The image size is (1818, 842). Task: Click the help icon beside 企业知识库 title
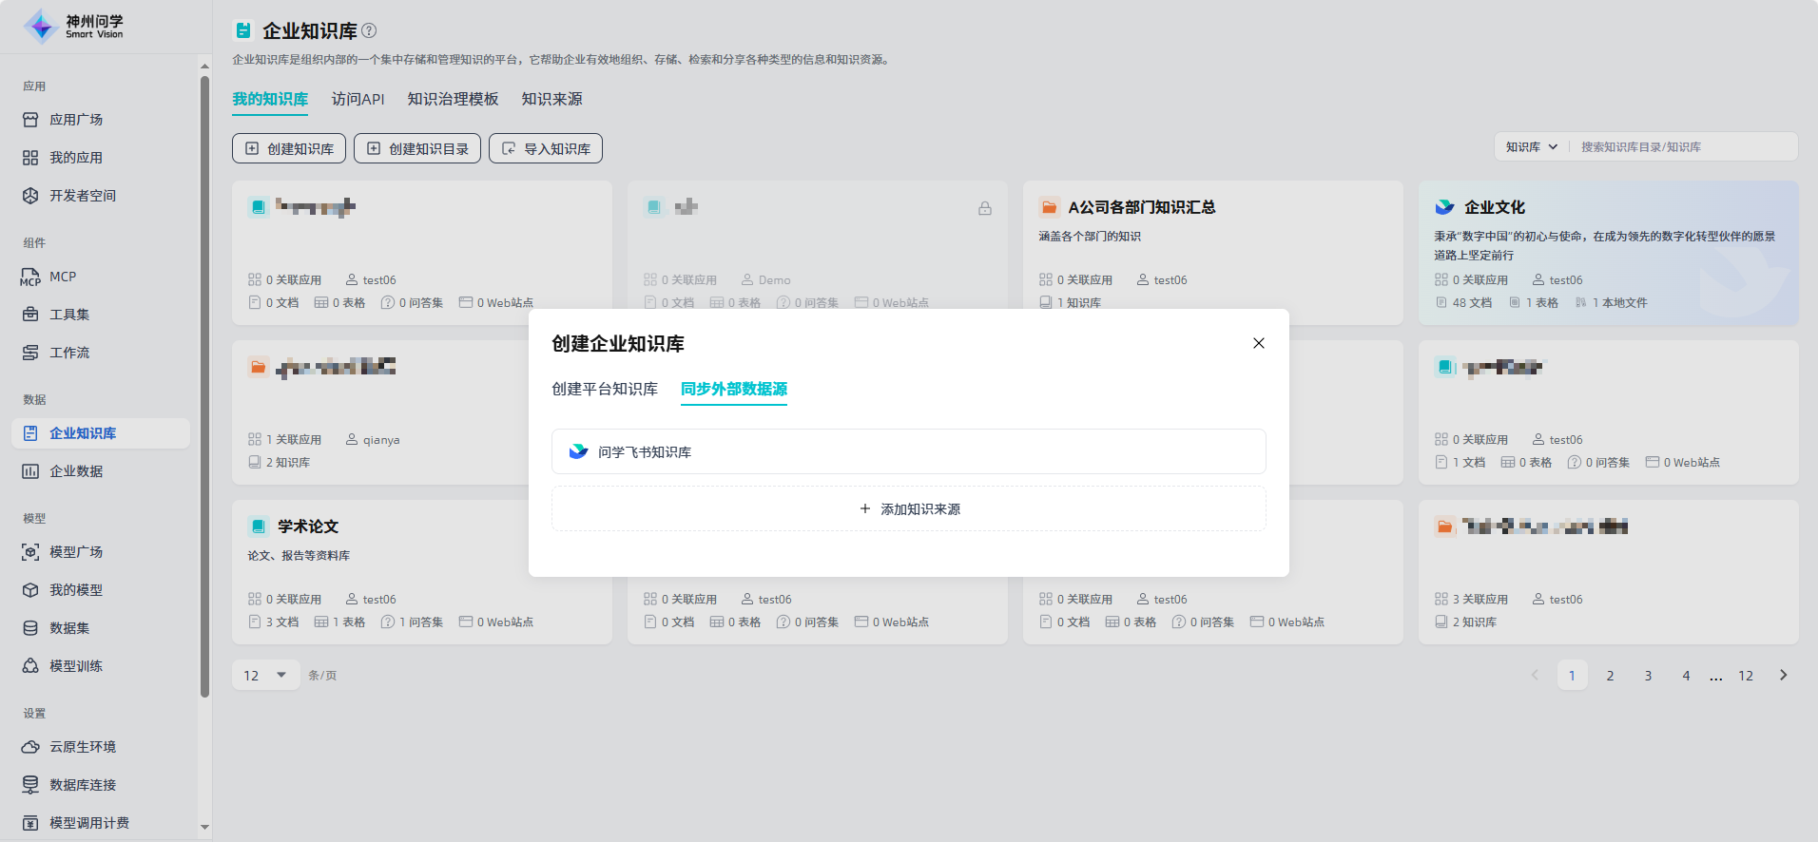[369, 30]
